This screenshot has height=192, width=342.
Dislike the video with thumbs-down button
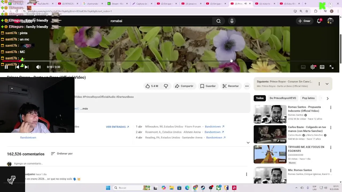[x=166, y=86]
